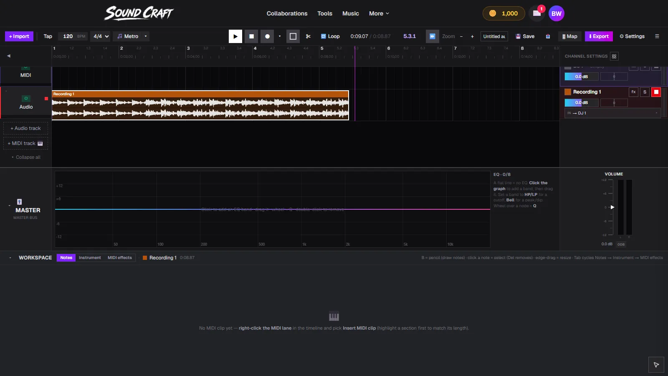Stop playback with the square Stop button
The height and width of the screenshot is (376, 668).
tap(251, 36)
